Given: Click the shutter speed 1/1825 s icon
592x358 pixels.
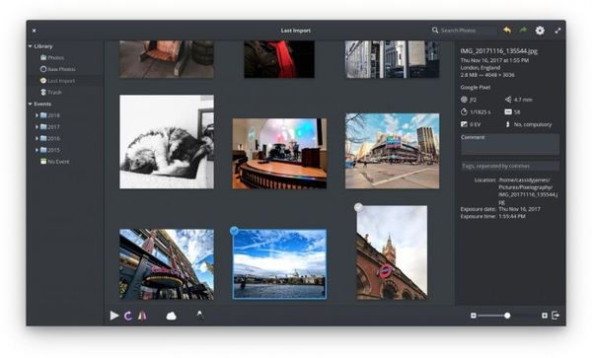Looking at the screenshot, I should (x=464, y=112).
